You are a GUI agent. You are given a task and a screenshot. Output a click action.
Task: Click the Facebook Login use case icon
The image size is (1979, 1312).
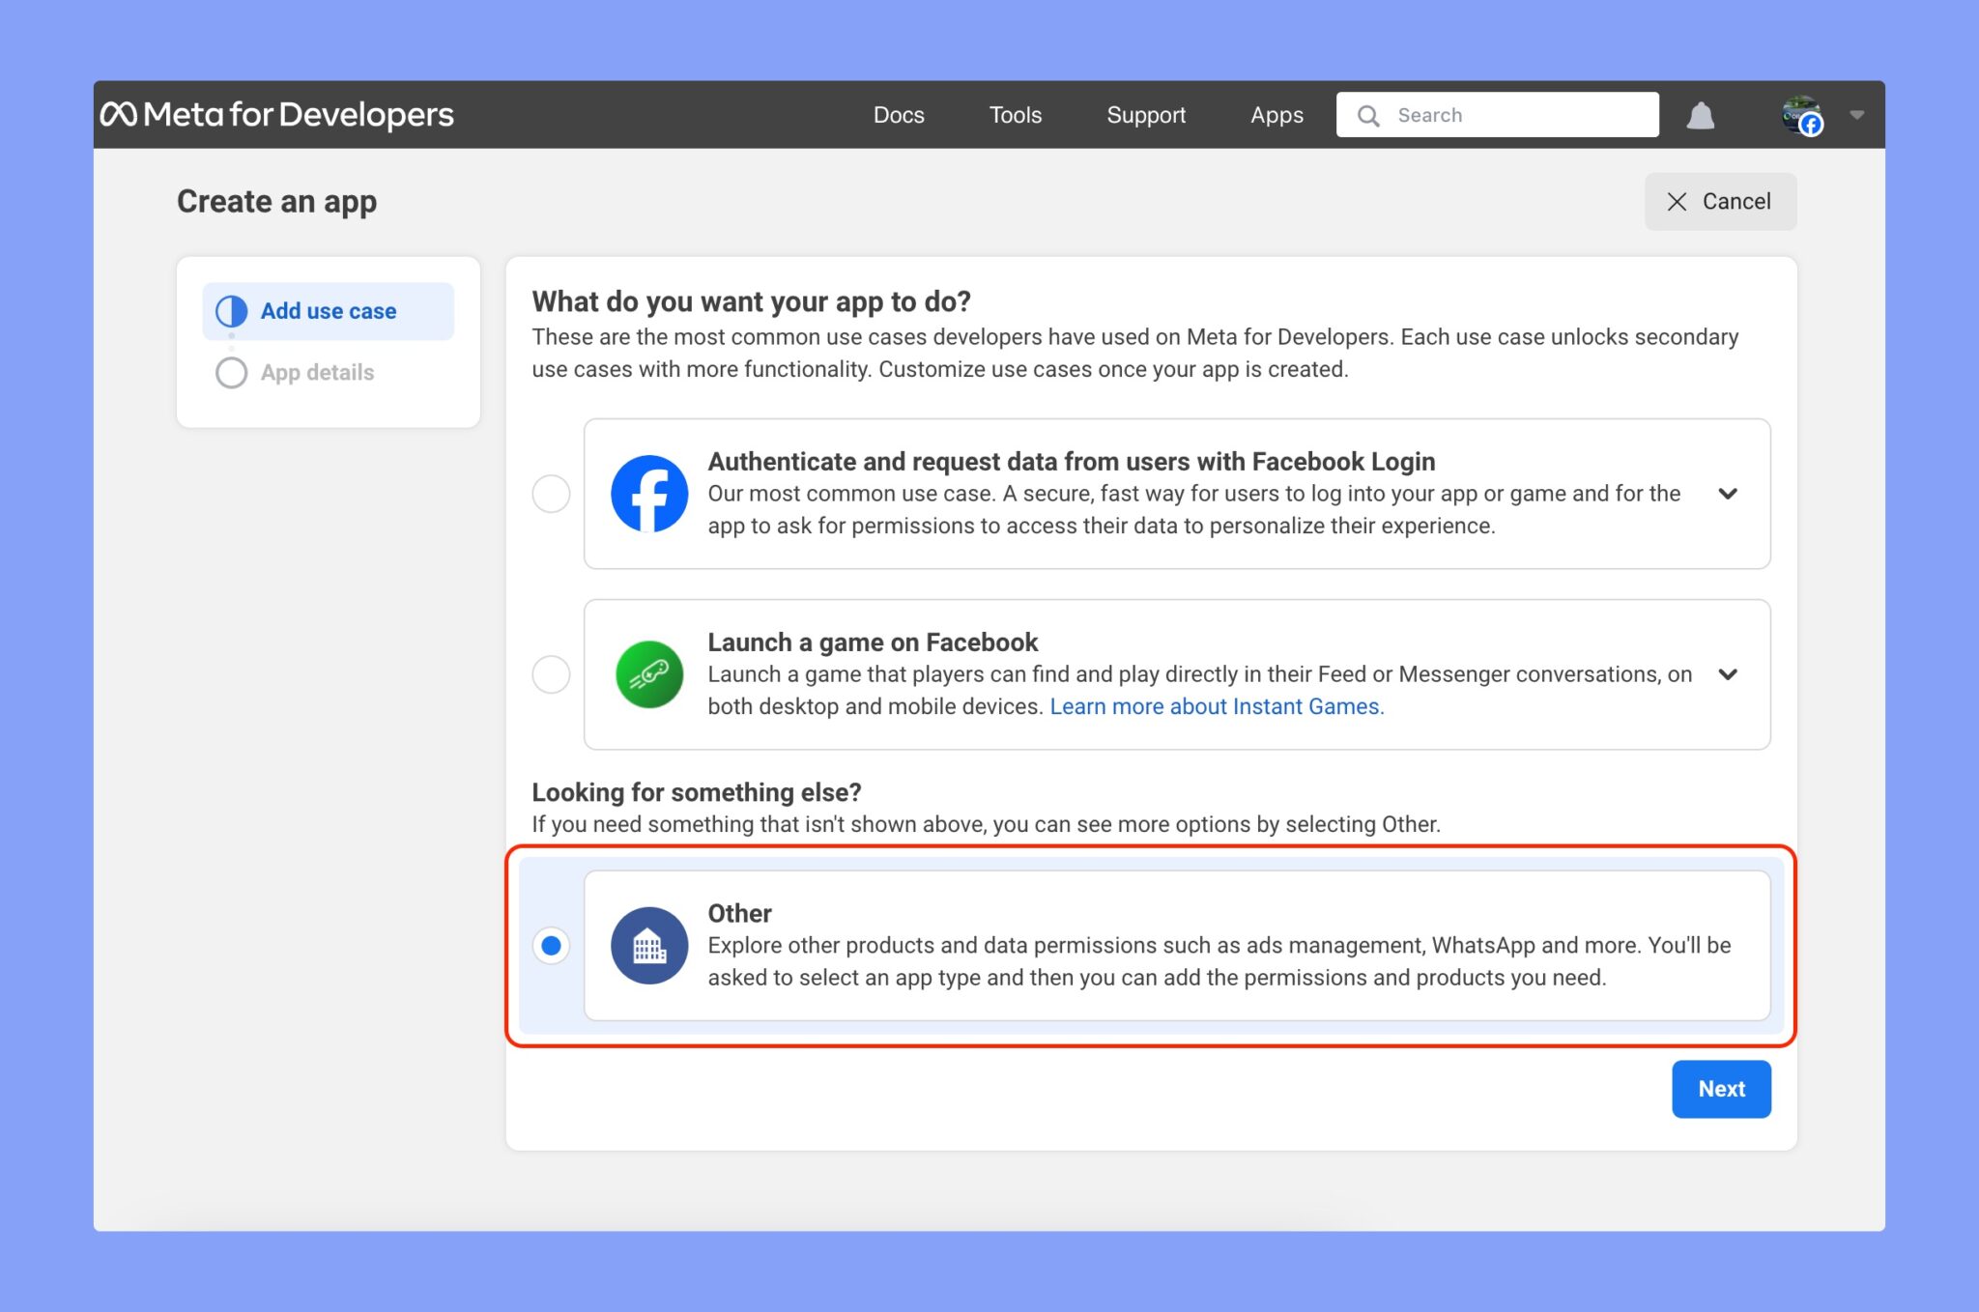(x=648, y=494)
